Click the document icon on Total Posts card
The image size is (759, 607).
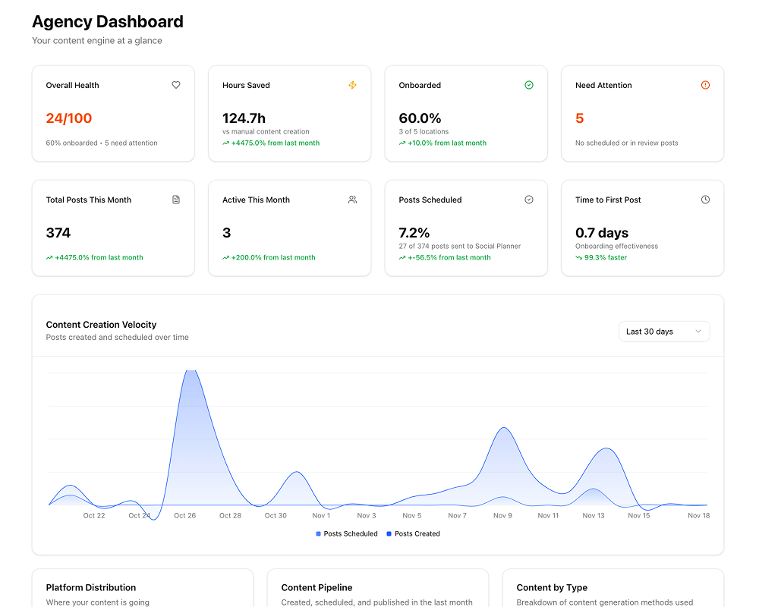click(x=175, y=200)
